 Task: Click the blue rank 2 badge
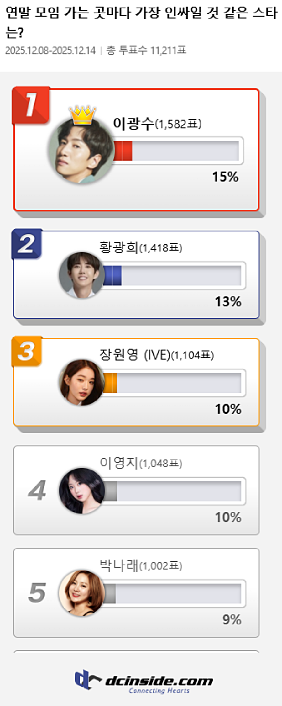[x=27, y=244]
